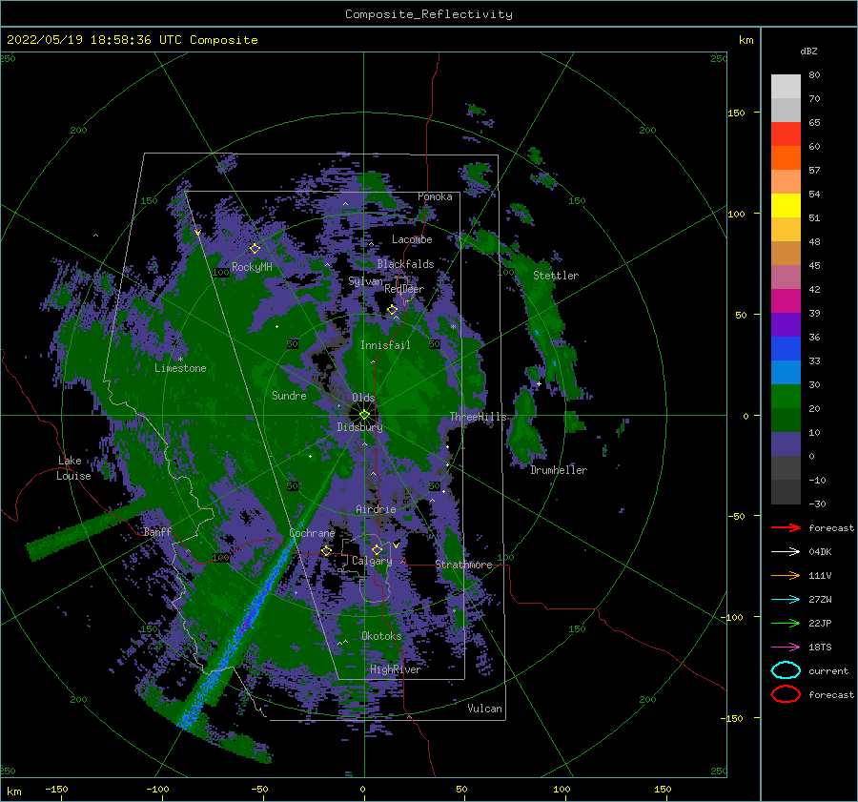Click the Sundre label
Viewport: 858px width, 802px height.
(289, 395)
